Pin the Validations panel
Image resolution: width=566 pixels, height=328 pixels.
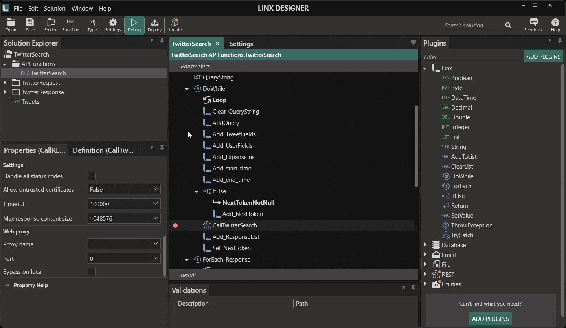pos(413,288)
